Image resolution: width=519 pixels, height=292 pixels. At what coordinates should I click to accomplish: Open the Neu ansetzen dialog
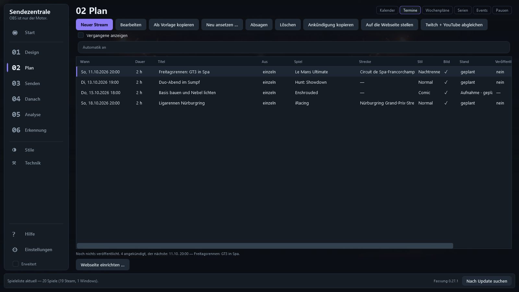tap(222, 25)
